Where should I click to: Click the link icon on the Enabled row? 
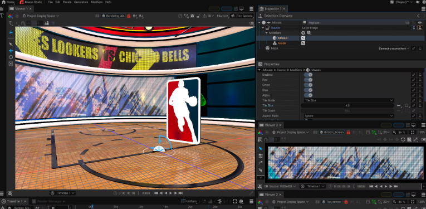tap(414, 75)
